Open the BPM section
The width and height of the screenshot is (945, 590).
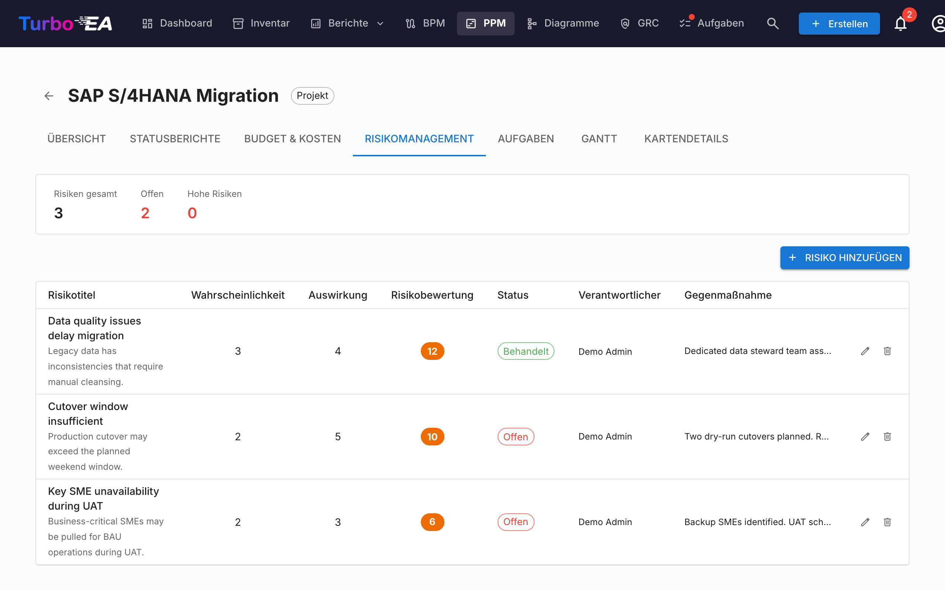coord(425,23)
